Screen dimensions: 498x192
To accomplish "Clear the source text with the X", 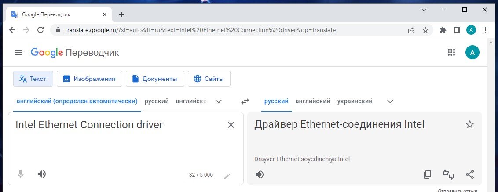I will (231, 125).
